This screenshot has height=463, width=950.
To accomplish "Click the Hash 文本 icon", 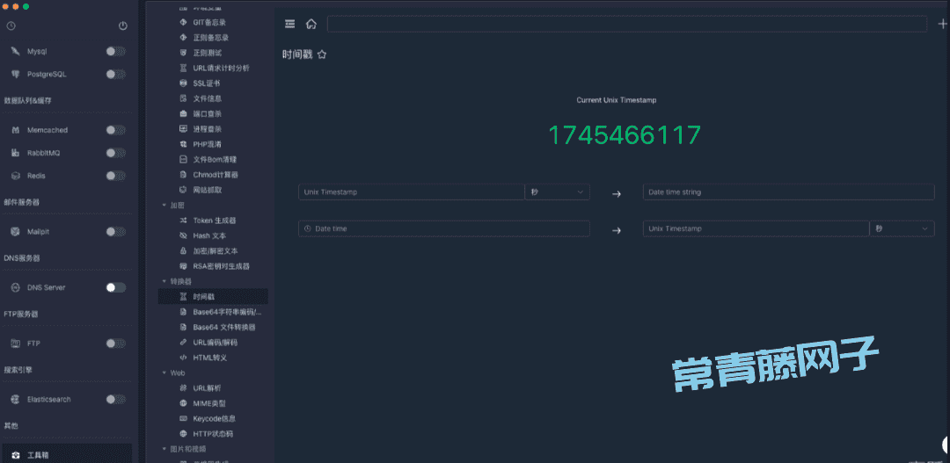I will coord(183,235).
